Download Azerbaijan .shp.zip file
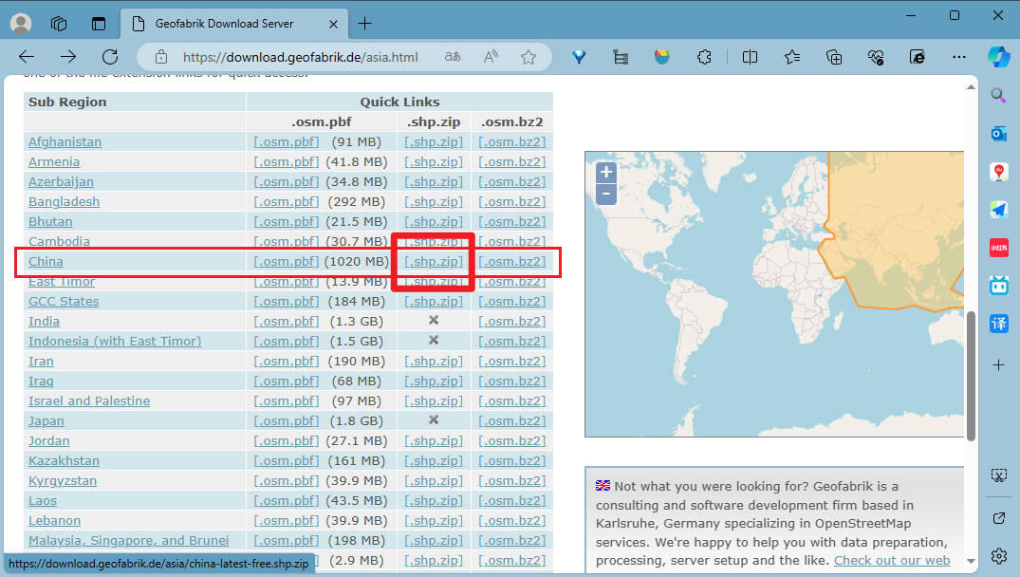The width and height of the screenshot is (1020, 577). [x=434, y=181]
